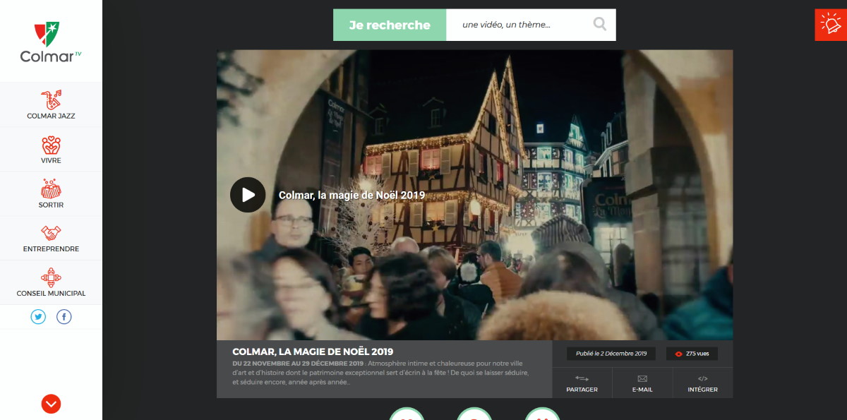Image resolution: width=847 pixels, height=420 pixels.
Task: Play the Colmar Noël 2019 video
Action: click(x=248, y=195)
